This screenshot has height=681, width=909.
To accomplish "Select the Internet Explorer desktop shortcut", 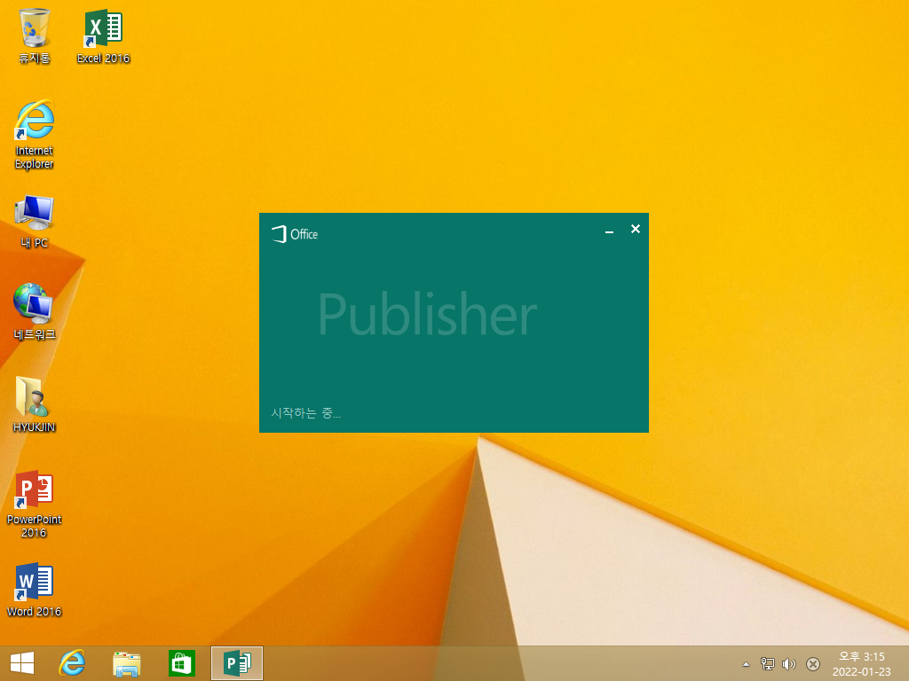I will (x=35, y=135).
